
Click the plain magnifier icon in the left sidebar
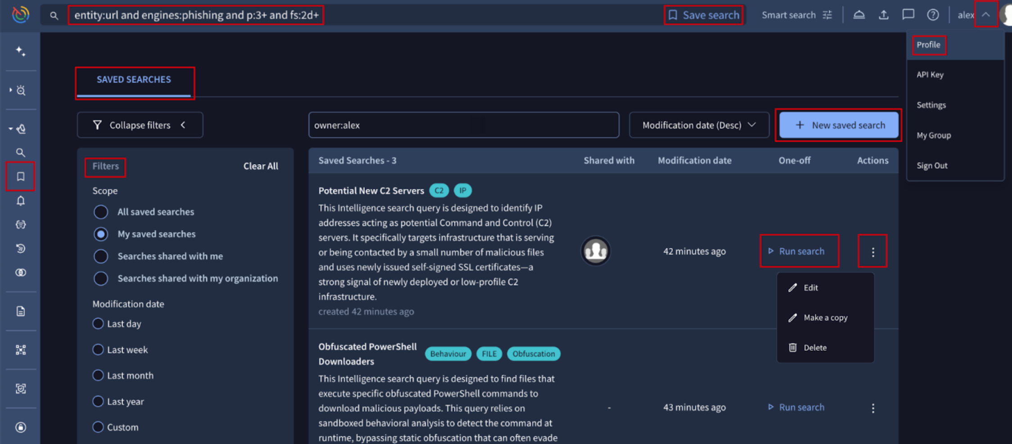pos(21,153)
